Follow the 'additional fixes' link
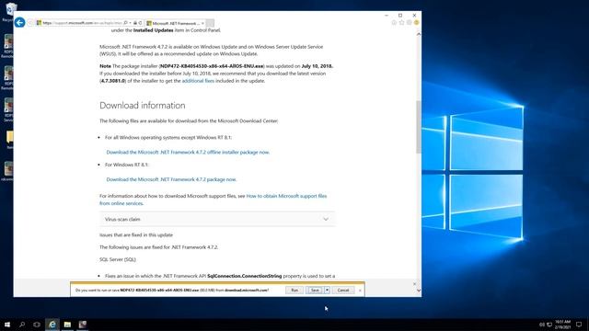This screenshot has height=331, width=589. 198,81
